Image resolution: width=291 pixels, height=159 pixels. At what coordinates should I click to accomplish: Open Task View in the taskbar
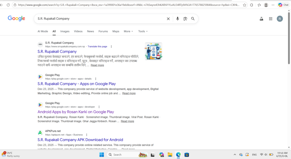(x=153, y=155)
